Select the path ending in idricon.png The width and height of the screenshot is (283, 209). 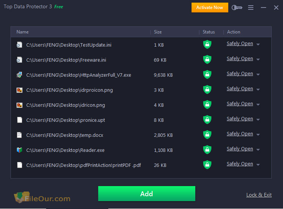click(66, 105)
